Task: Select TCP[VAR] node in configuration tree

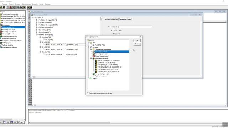Action: pyautogui.click(x=49, y=39)
